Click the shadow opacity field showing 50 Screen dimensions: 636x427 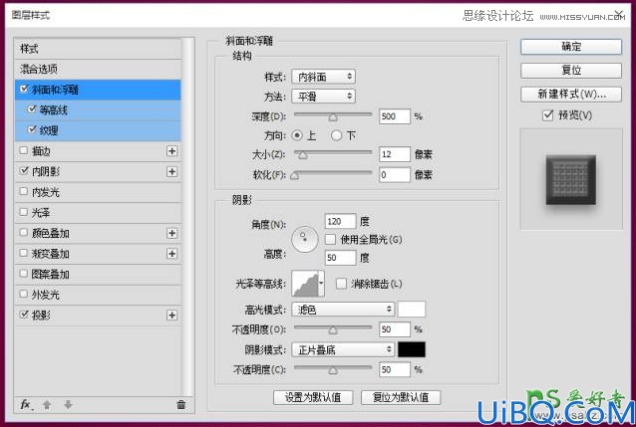click(x=394, y=369)
